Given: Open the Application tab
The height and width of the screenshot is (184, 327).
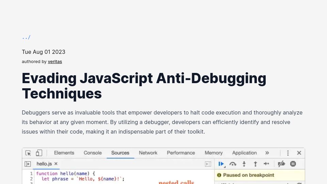Looking at the screenshot, I should 245,153.
